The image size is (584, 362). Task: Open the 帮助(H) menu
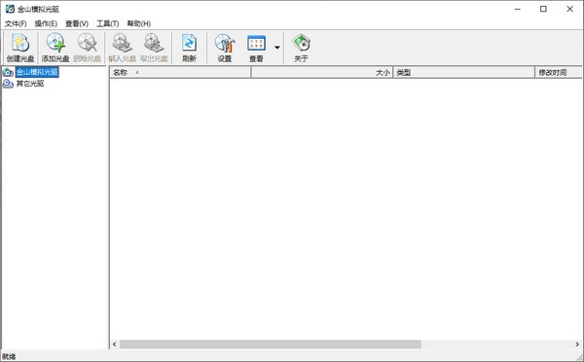pos(139,23)
